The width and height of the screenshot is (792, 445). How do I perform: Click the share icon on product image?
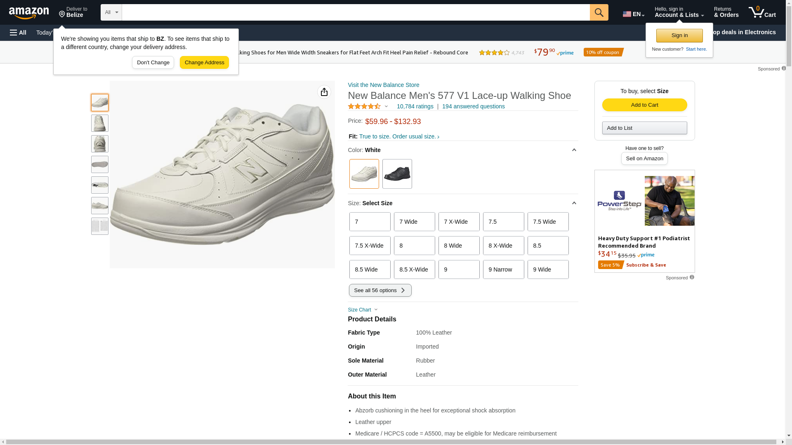coord(324,92)
